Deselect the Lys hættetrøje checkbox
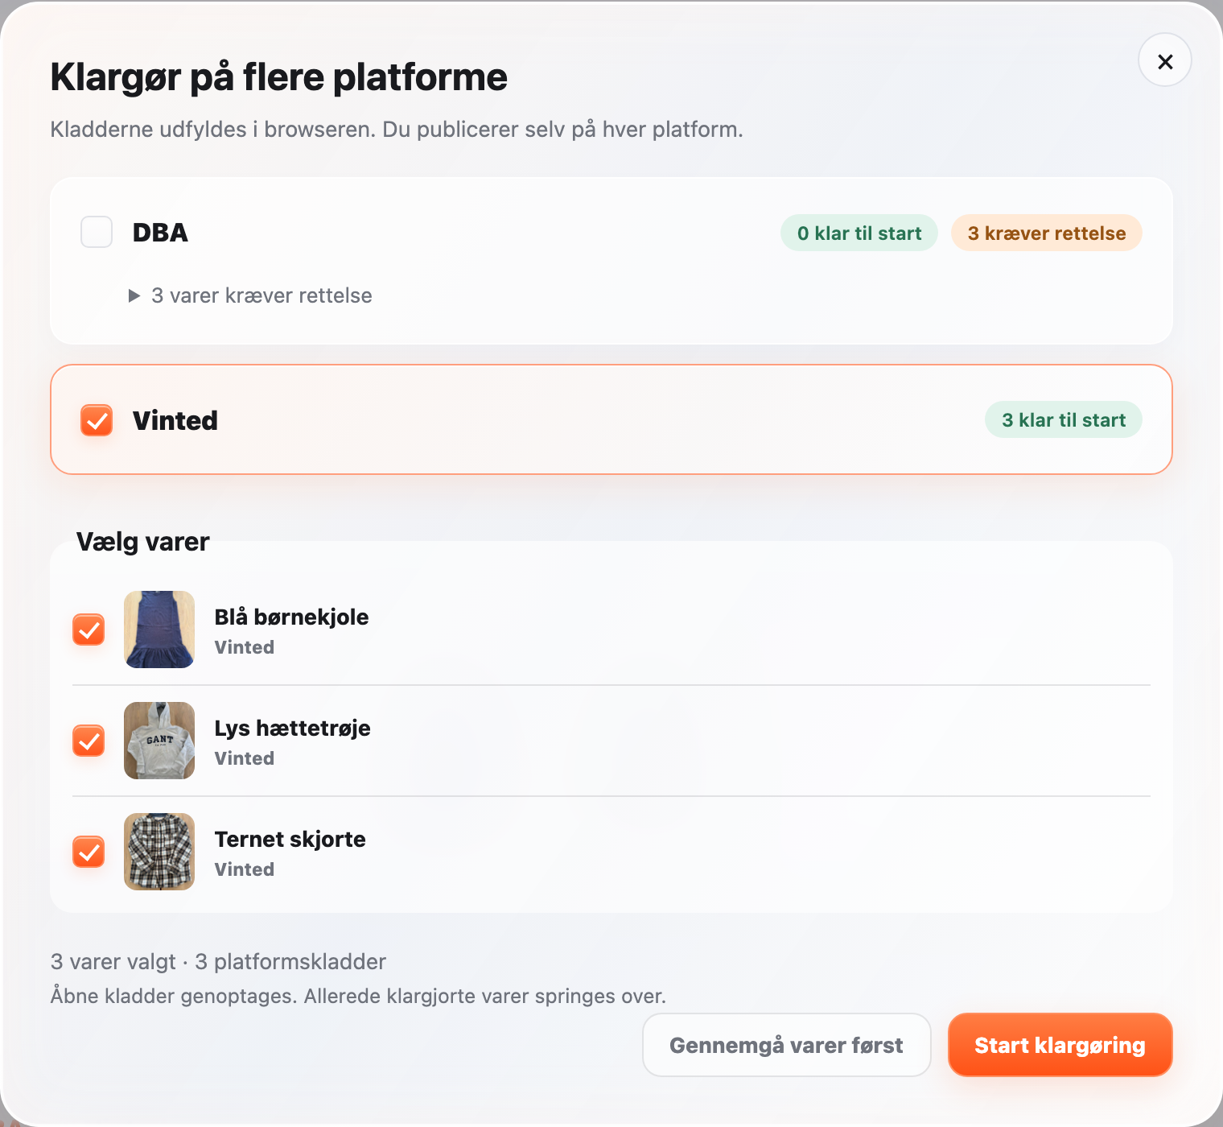 [89, 741]
